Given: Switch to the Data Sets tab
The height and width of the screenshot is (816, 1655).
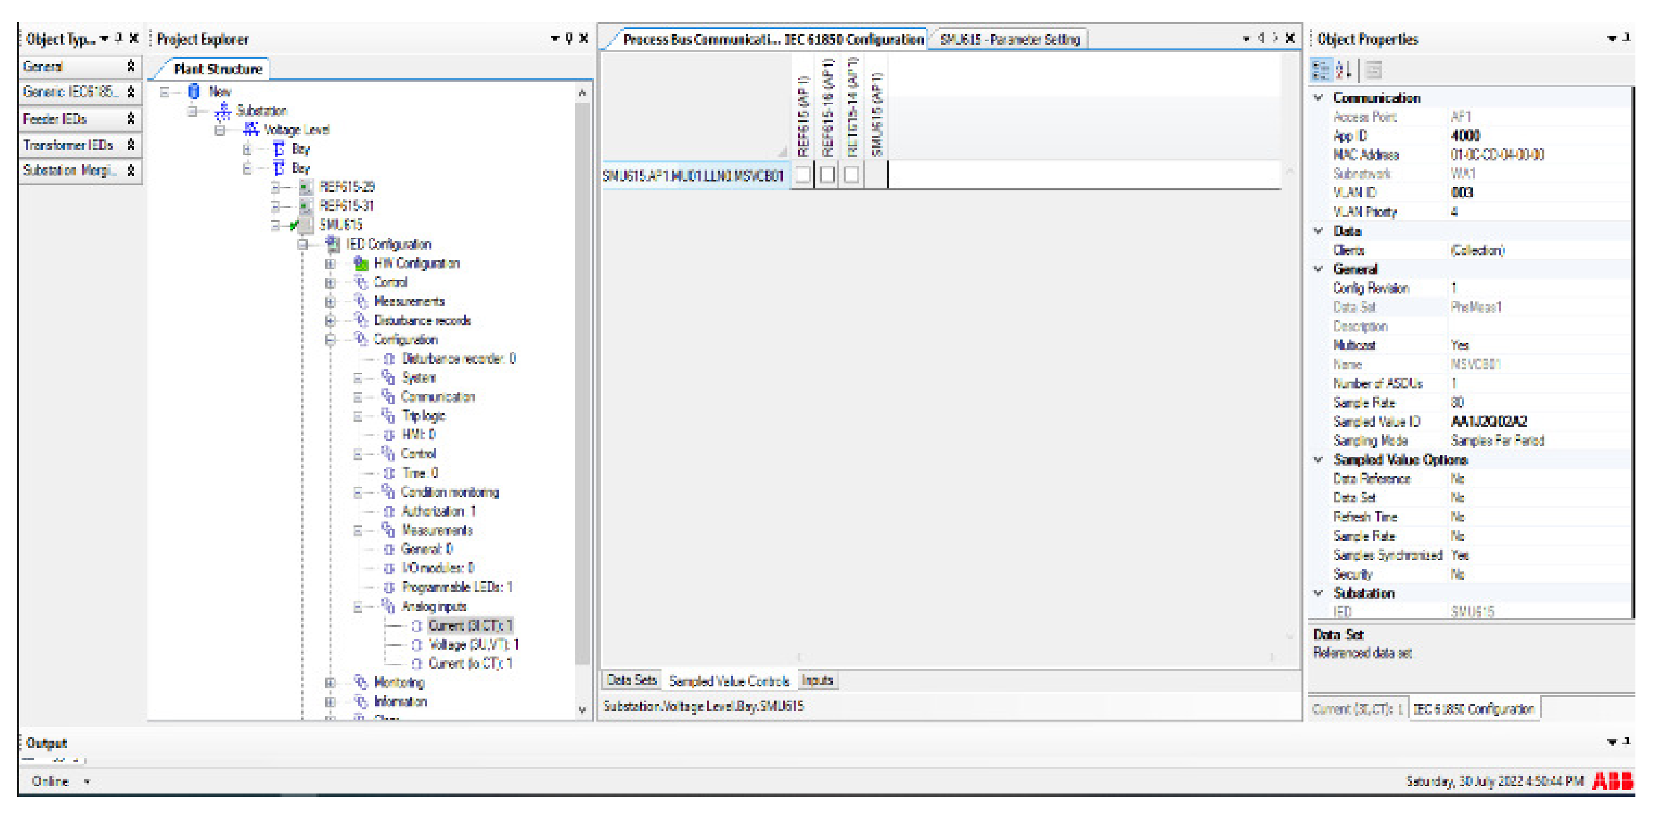Looking at the screenshot, I should pyautogui.click(x=632, y=680).
